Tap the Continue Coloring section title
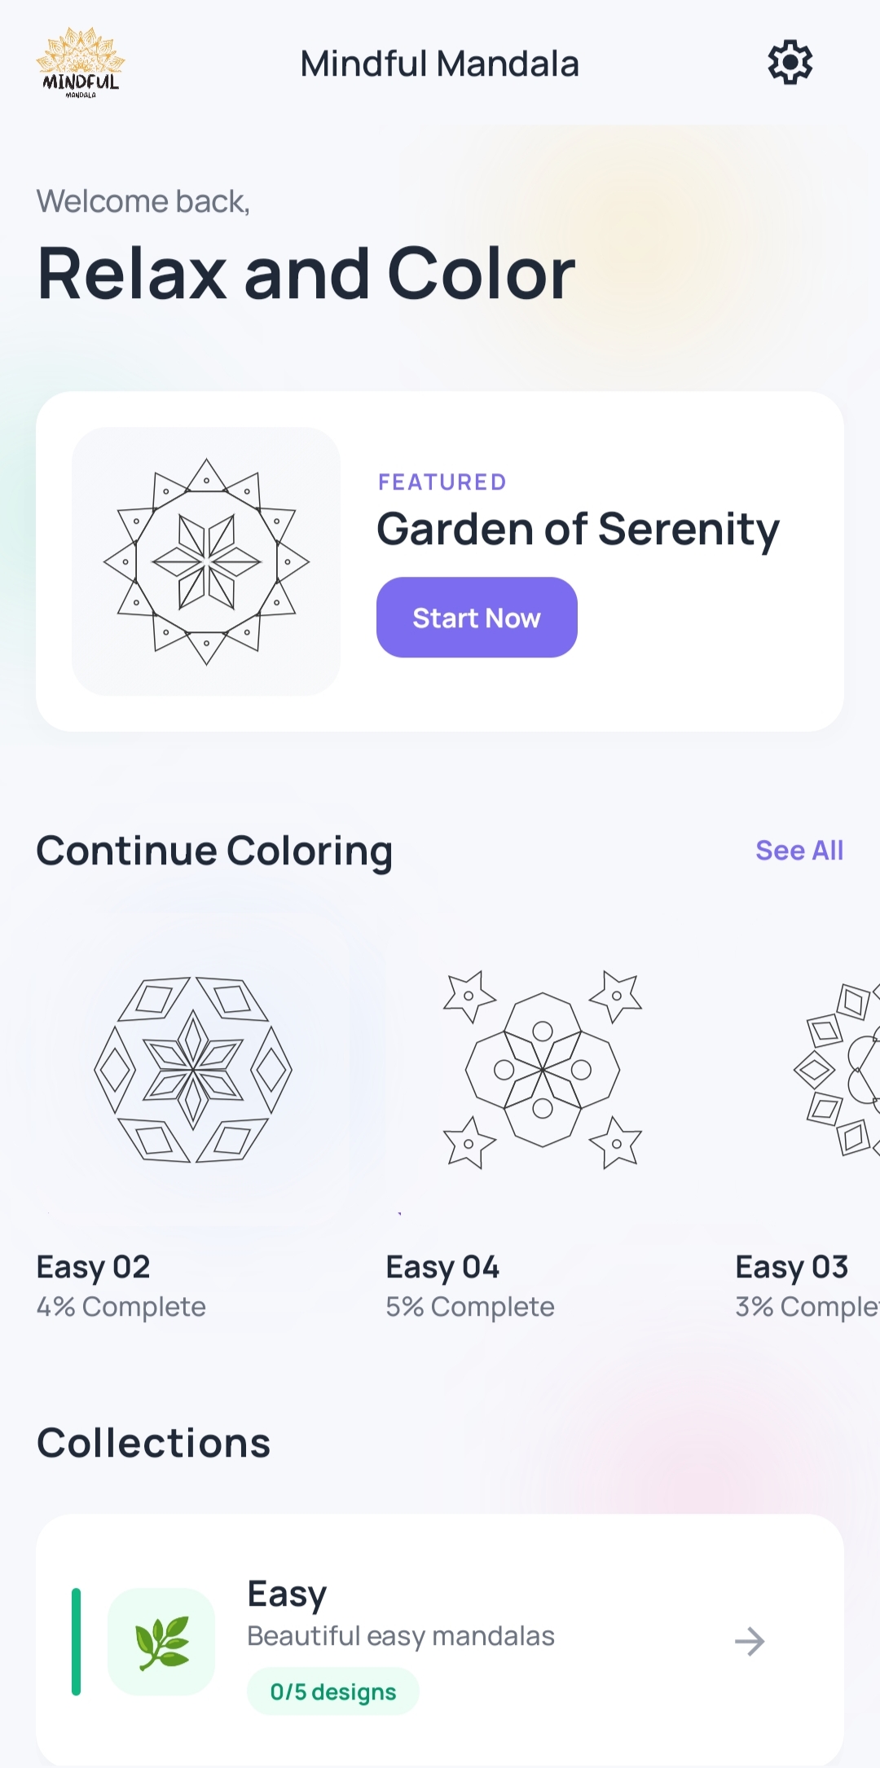Screen dimensions: 880x1768 pyautogui.click(x=214, y=850)
